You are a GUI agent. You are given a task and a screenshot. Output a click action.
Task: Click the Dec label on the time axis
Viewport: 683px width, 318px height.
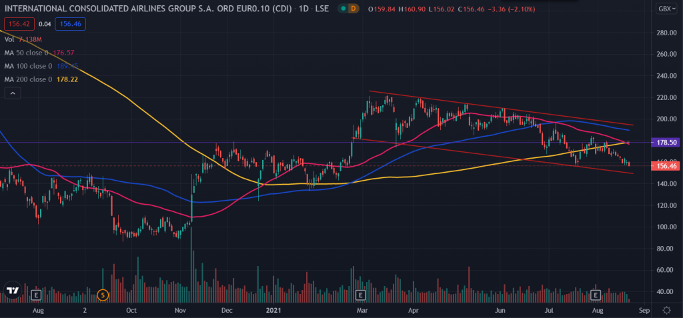(227, 311)
